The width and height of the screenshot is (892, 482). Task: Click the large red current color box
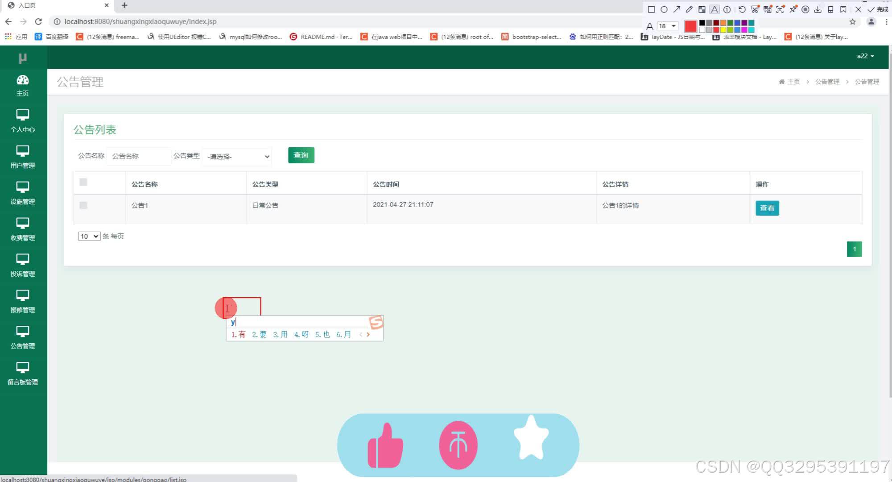point(690,26)
